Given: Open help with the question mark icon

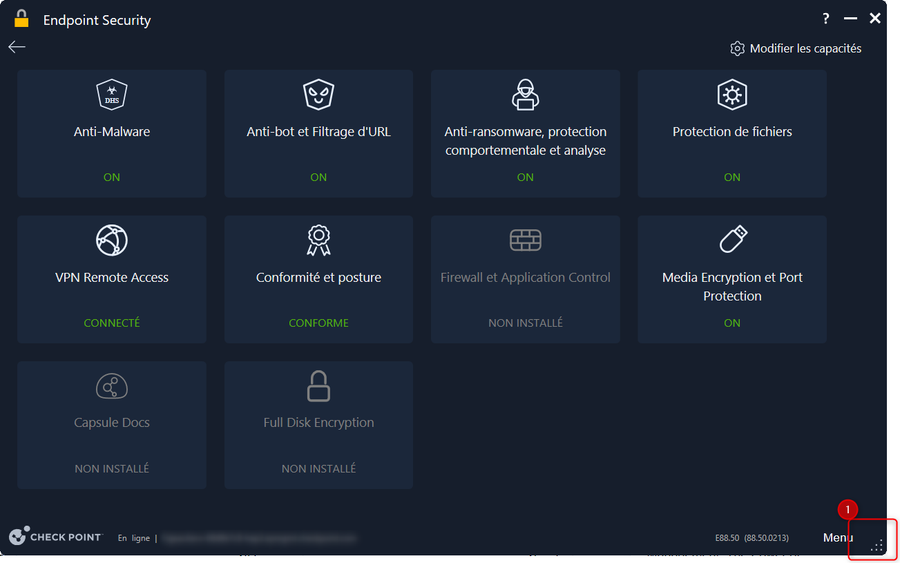Looking at the screenshot, I should pos(825,19).
